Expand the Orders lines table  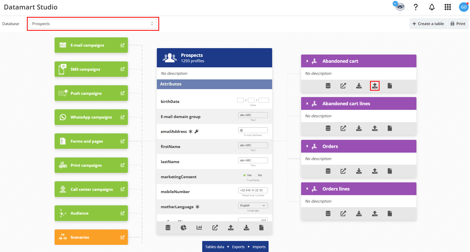(307, 189)
